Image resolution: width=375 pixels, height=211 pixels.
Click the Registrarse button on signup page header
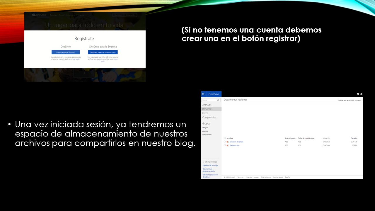(x=118, y=15)
